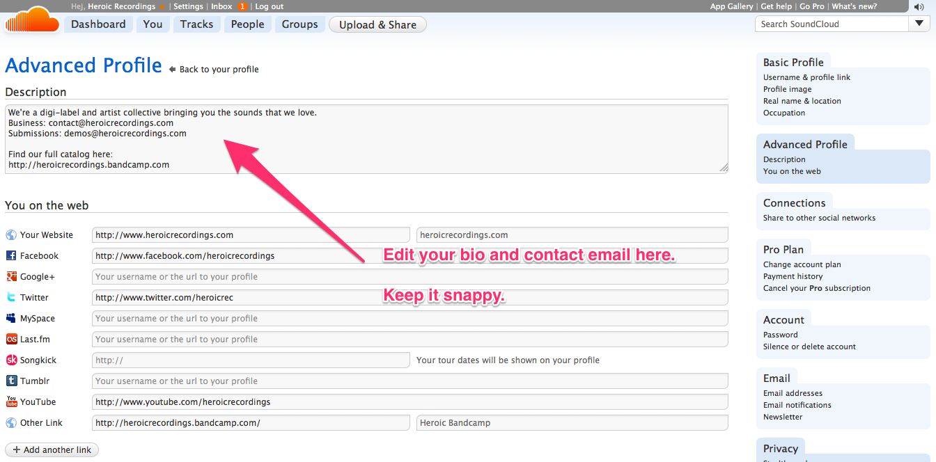The image size is (936, 462).
Task: Click Change account plan
Action: [x=802, y=264]
